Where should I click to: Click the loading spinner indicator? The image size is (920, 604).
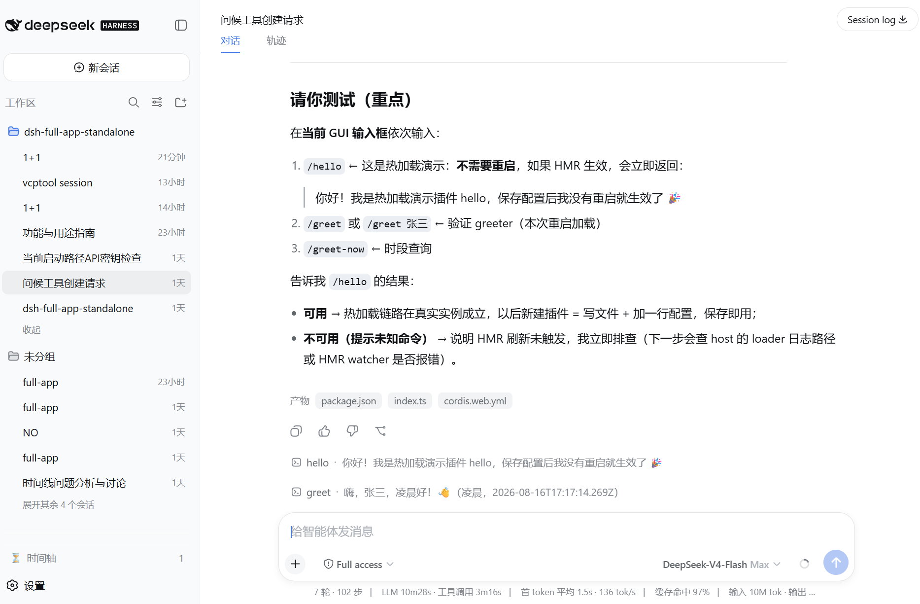coord(804,564)
